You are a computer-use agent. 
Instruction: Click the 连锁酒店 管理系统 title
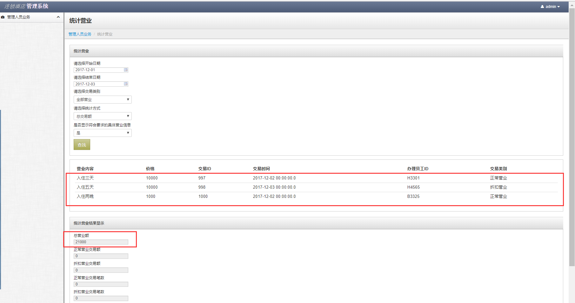point(26,6)
